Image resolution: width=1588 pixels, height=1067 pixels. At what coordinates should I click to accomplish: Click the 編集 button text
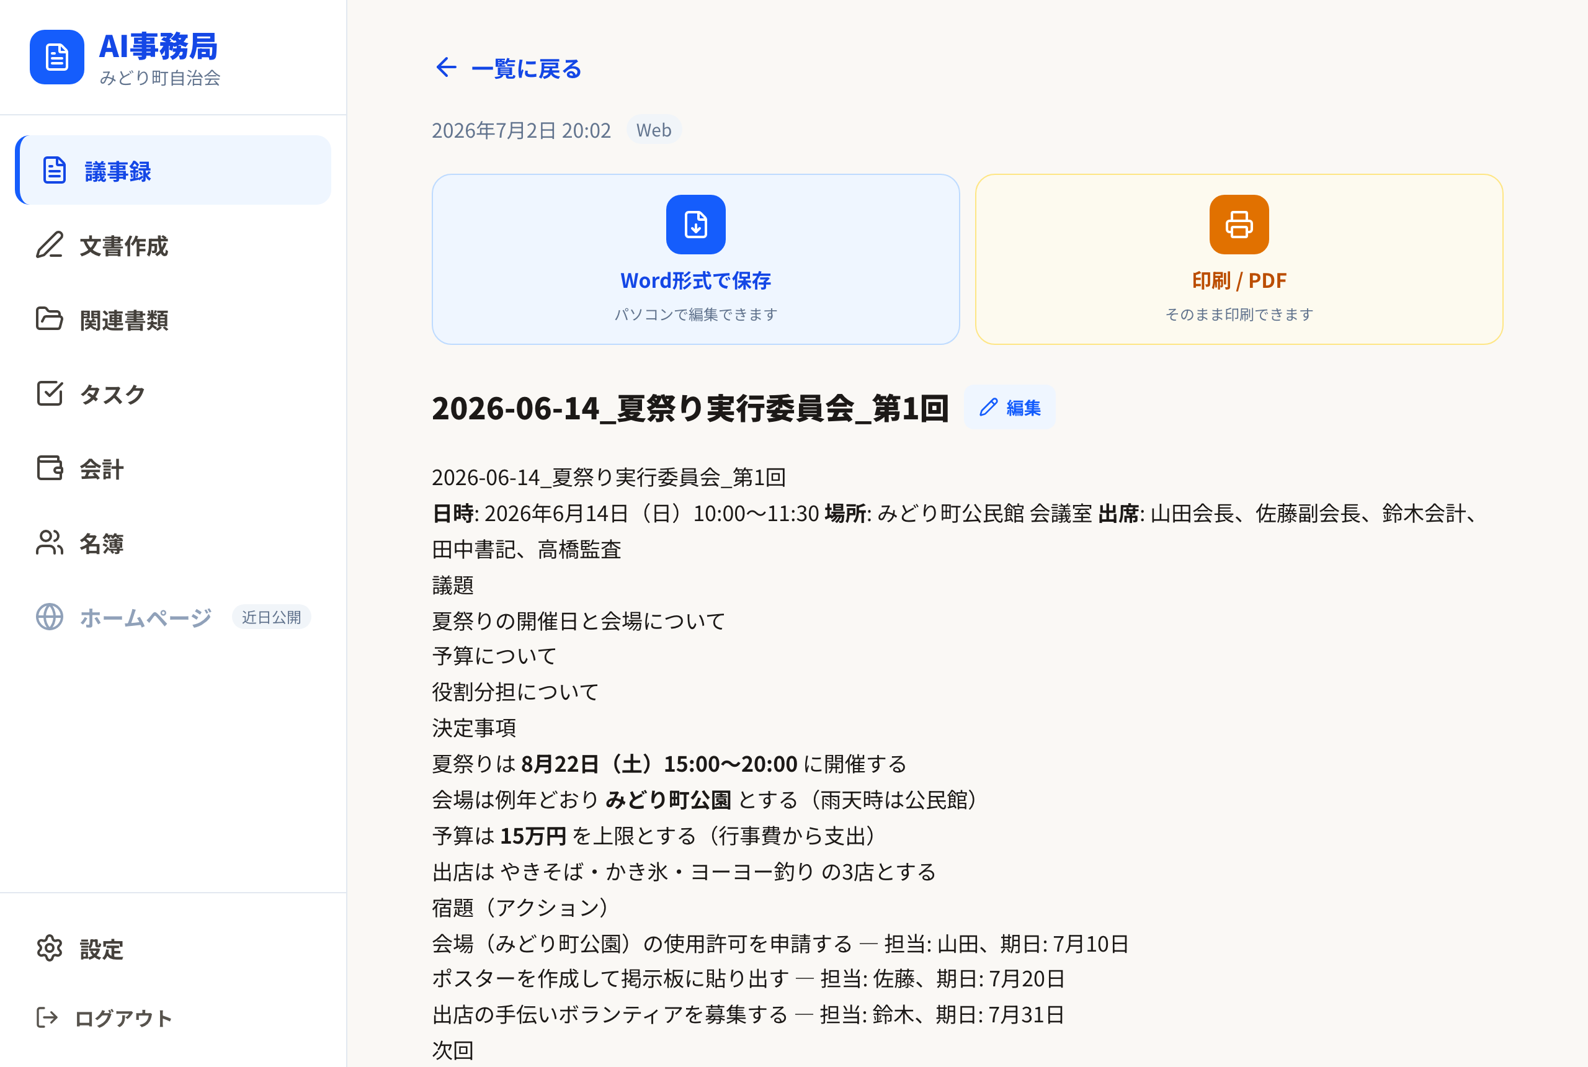[x=1024, y=408]
